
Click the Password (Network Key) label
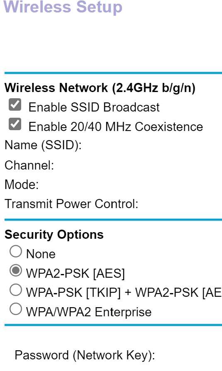[x=85, y=355]
